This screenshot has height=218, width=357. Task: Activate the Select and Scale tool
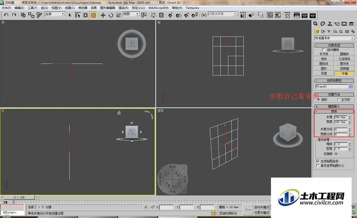tap(119, 15)
